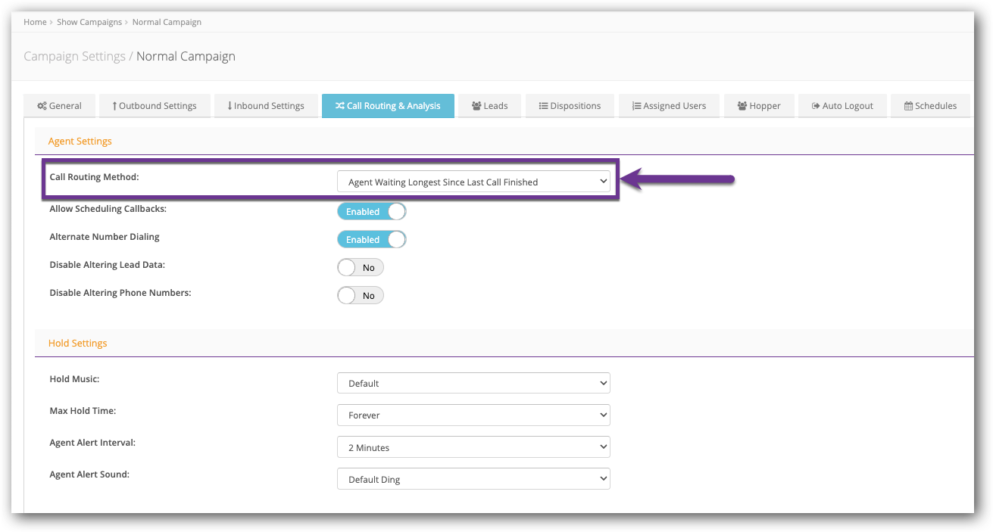
Task: Navigate to Home via breadcrumb
Action: coord(35,22)
